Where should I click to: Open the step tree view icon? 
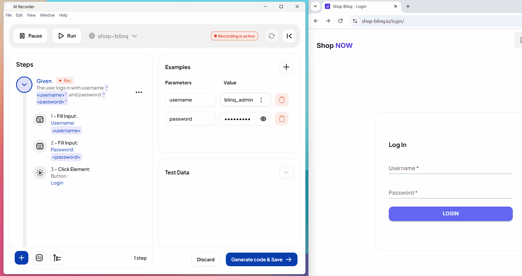coord(57,258)
